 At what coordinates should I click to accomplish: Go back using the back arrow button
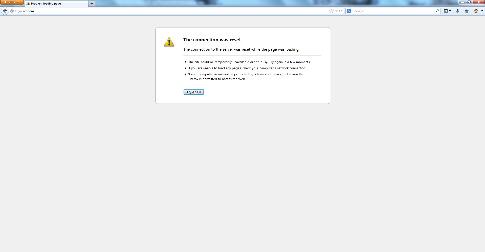(x=5, y=11)
